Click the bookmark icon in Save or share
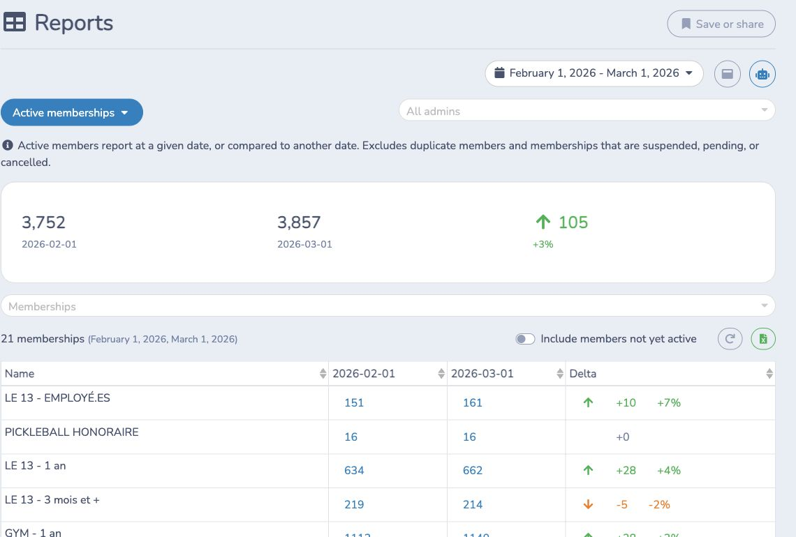796x537 pixels. [x=686, y=24]
